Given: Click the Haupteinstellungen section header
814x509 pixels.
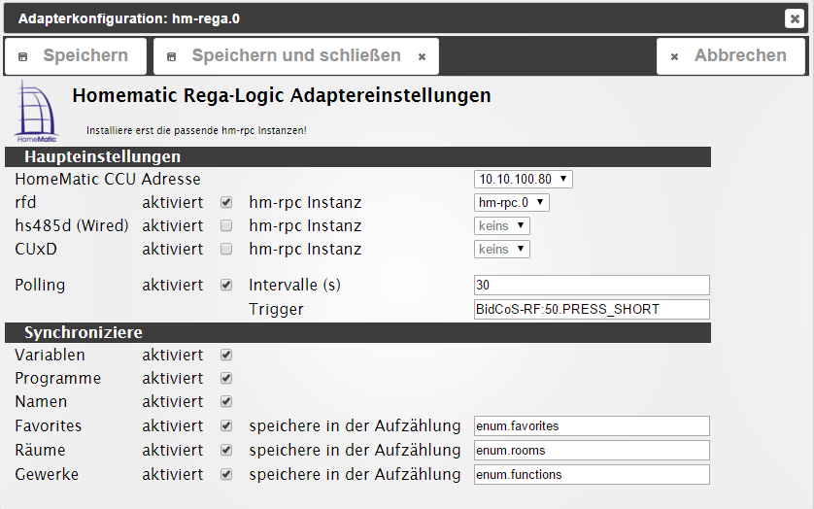Looking at the screenshot, I should tap(357, 156).
